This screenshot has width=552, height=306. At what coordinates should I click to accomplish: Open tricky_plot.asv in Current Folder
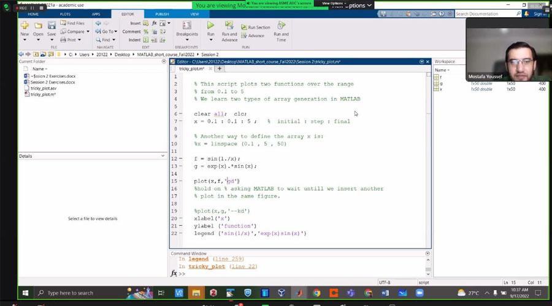coord(43,88)
